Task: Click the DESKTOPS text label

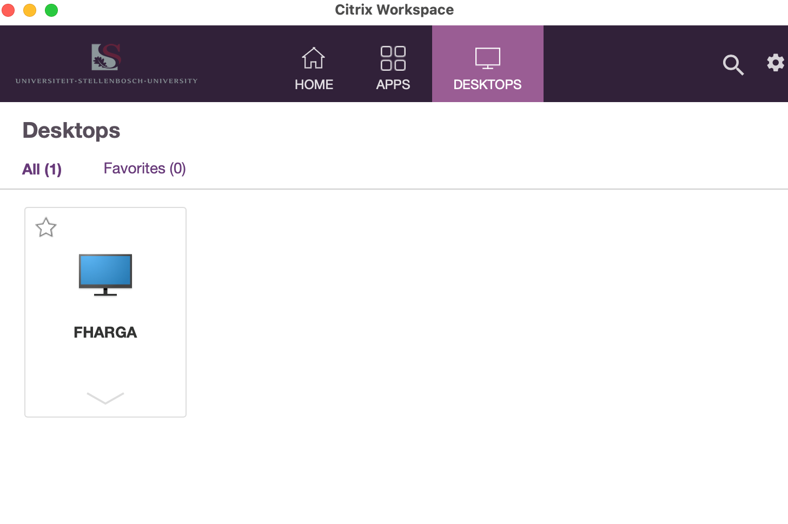Action: click(x=487, y=85)
